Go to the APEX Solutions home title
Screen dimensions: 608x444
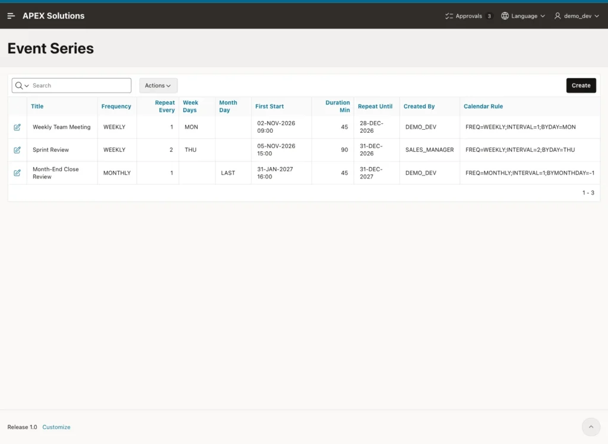53,16
